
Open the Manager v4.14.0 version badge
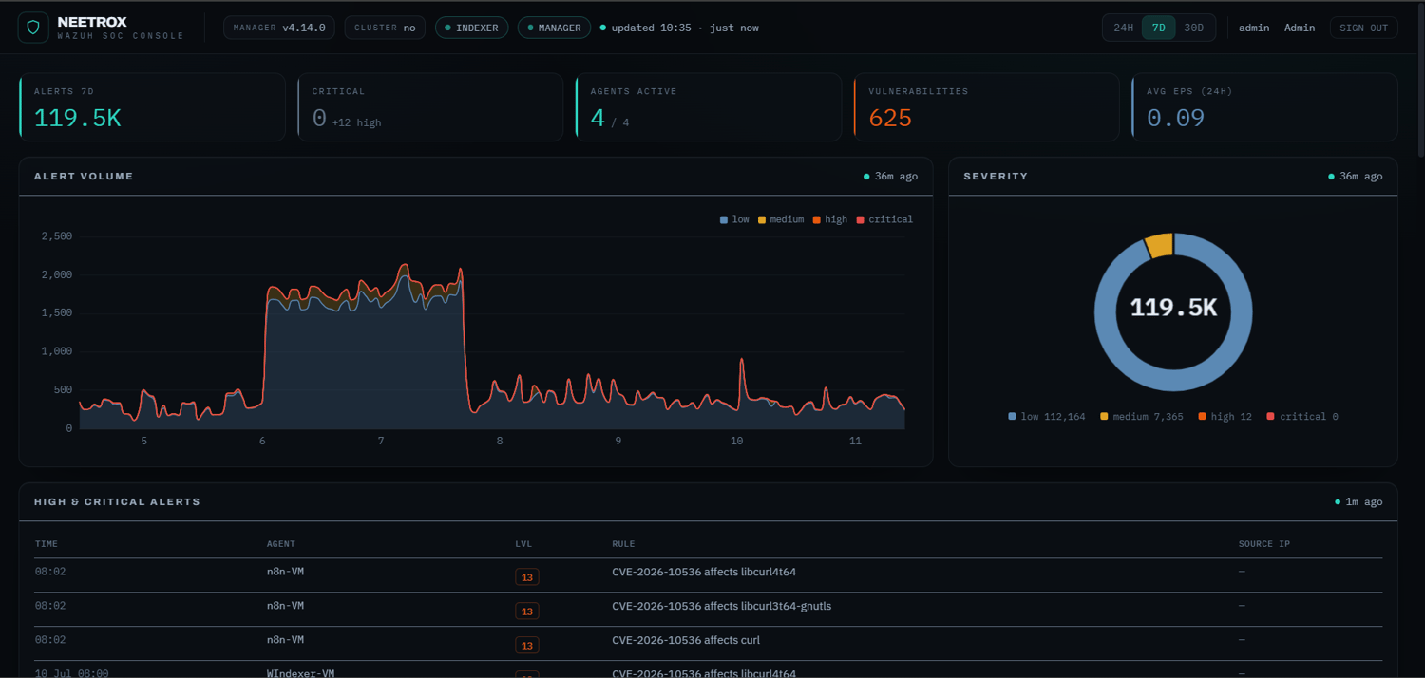point(279,28)
